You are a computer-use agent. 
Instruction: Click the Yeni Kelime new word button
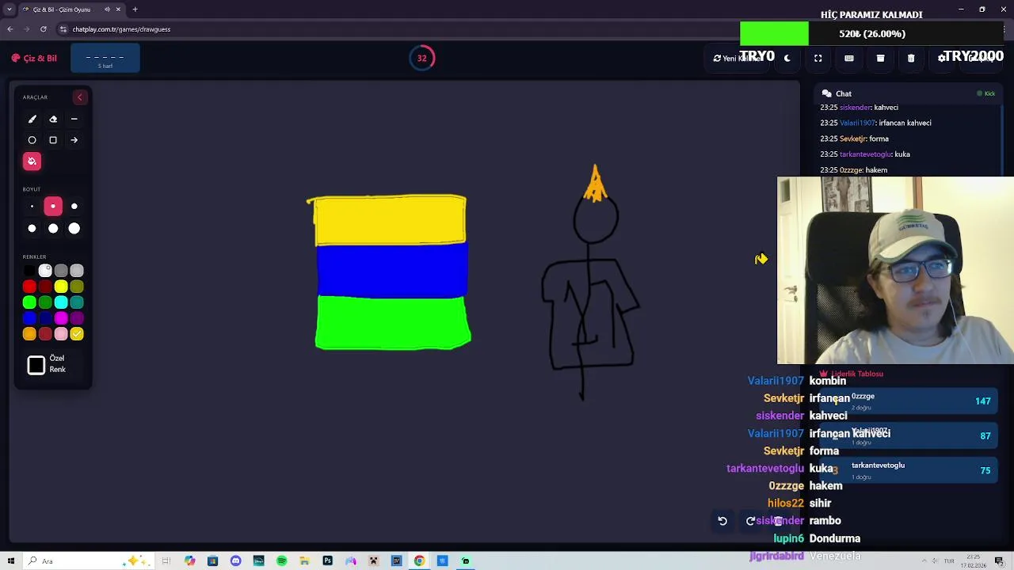coord(735,58)
